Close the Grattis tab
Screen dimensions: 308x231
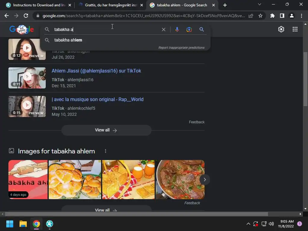point(142,5)
